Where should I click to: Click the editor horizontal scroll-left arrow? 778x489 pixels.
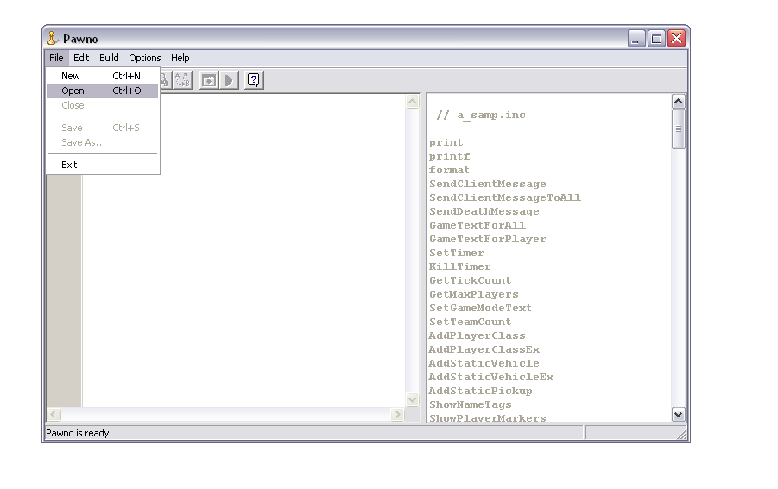point(54,414)
